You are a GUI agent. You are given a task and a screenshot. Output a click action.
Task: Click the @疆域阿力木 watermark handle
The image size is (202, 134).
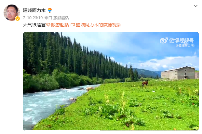[185, 46]
